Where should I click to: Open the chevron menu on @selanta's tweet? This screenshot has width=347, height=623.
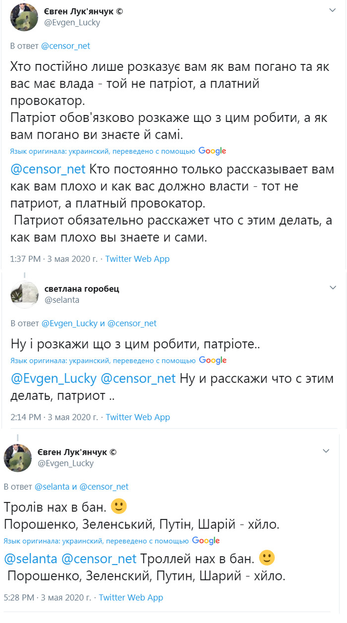point(333,287)
